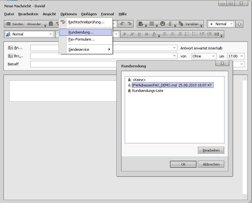Viewport: 252px width, 203px height.
Task: Insert a smiley emoticon
Action: click(x=163, y=24)
